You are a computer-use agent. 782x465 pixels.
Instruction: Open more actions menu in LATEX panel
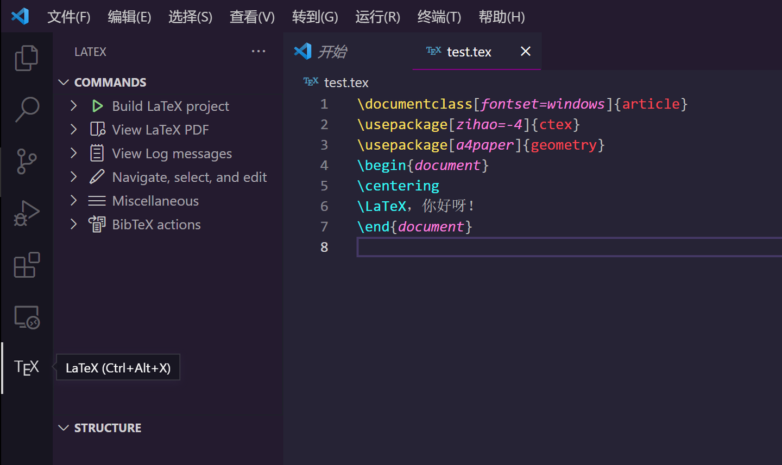[258, 51]
